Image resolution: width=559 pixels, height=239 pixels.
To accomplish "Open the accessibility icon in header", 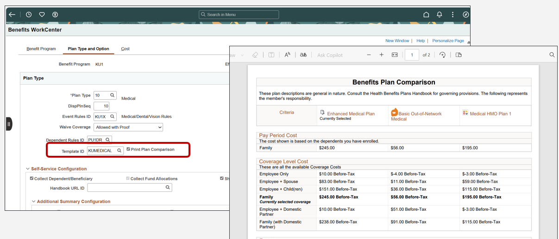I will (x=55, y=15).
